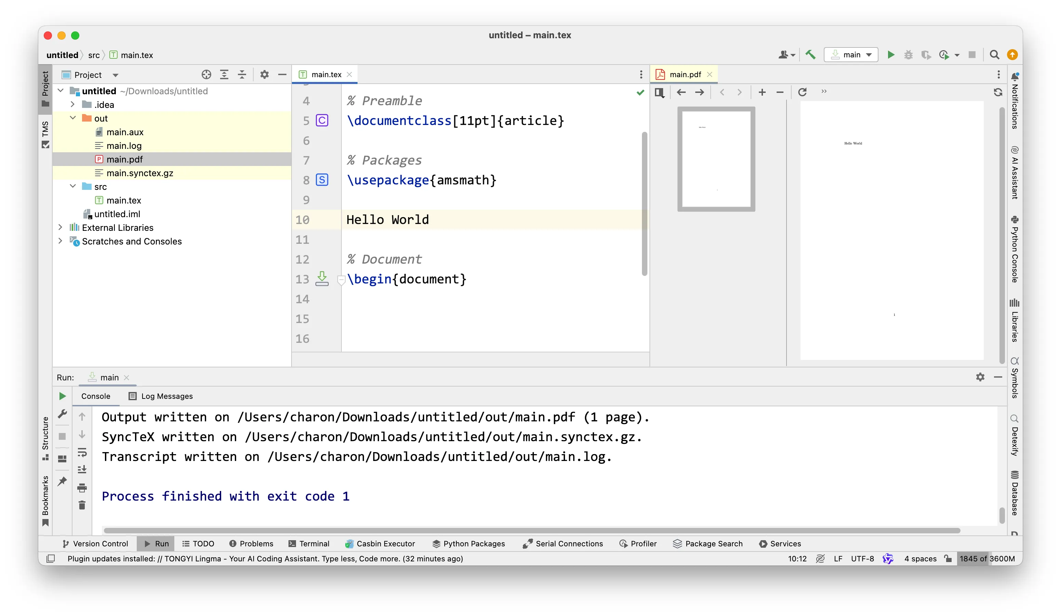Toggle soft-wrap in Run console
The width and height of the screenshot is (1061, 616).
click(x=82, y=452)
